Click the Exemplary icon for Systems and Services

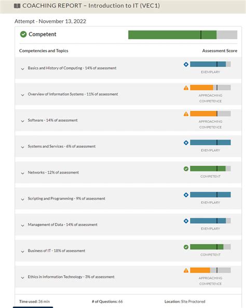point(186,143)
